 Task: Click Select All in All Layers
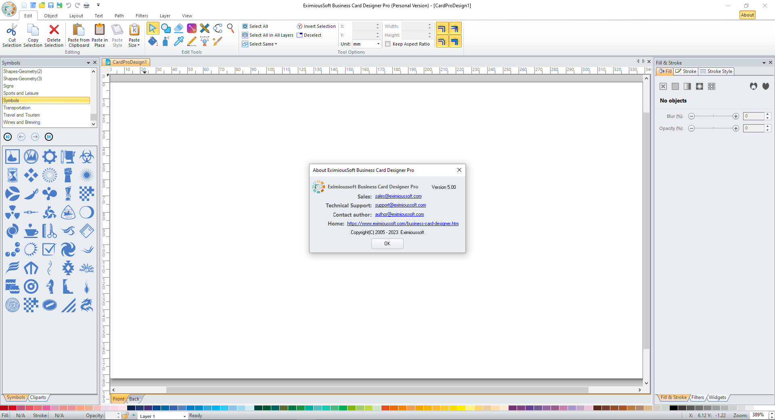click(x=268, y=35)
